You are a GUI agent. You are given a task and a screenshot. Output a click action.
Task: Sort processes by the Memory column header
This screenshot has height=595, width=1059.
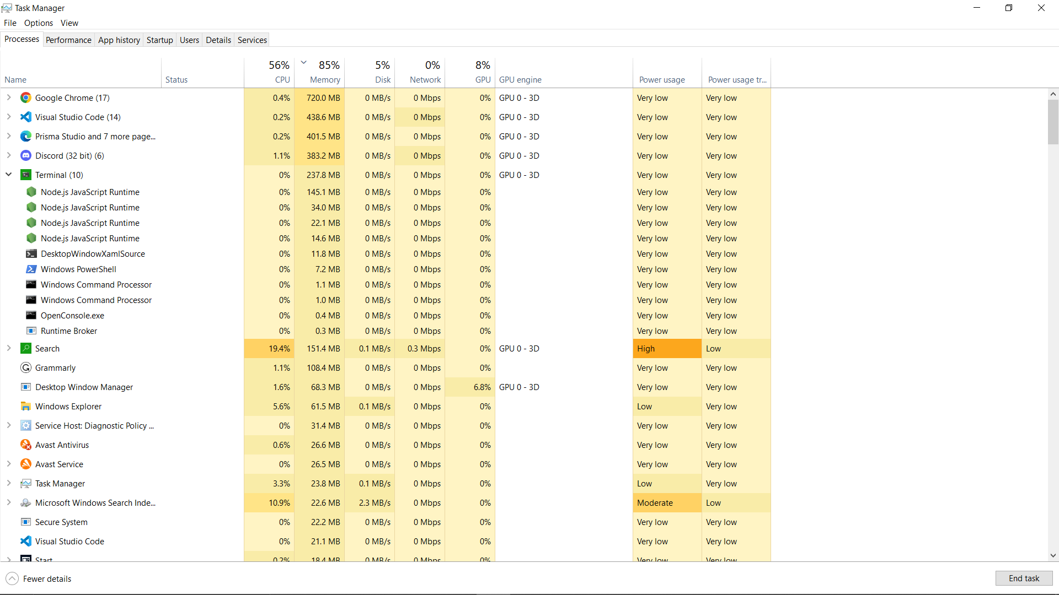coord(324,80)
